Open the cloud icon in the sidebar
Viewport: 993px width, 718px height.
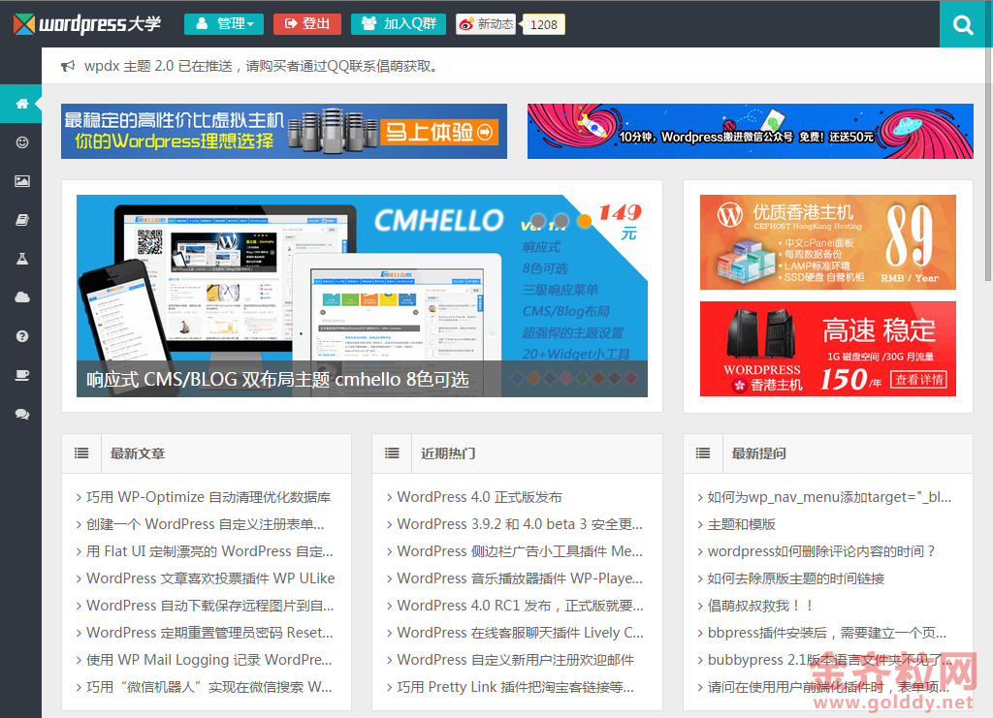(x=21, y=297)
